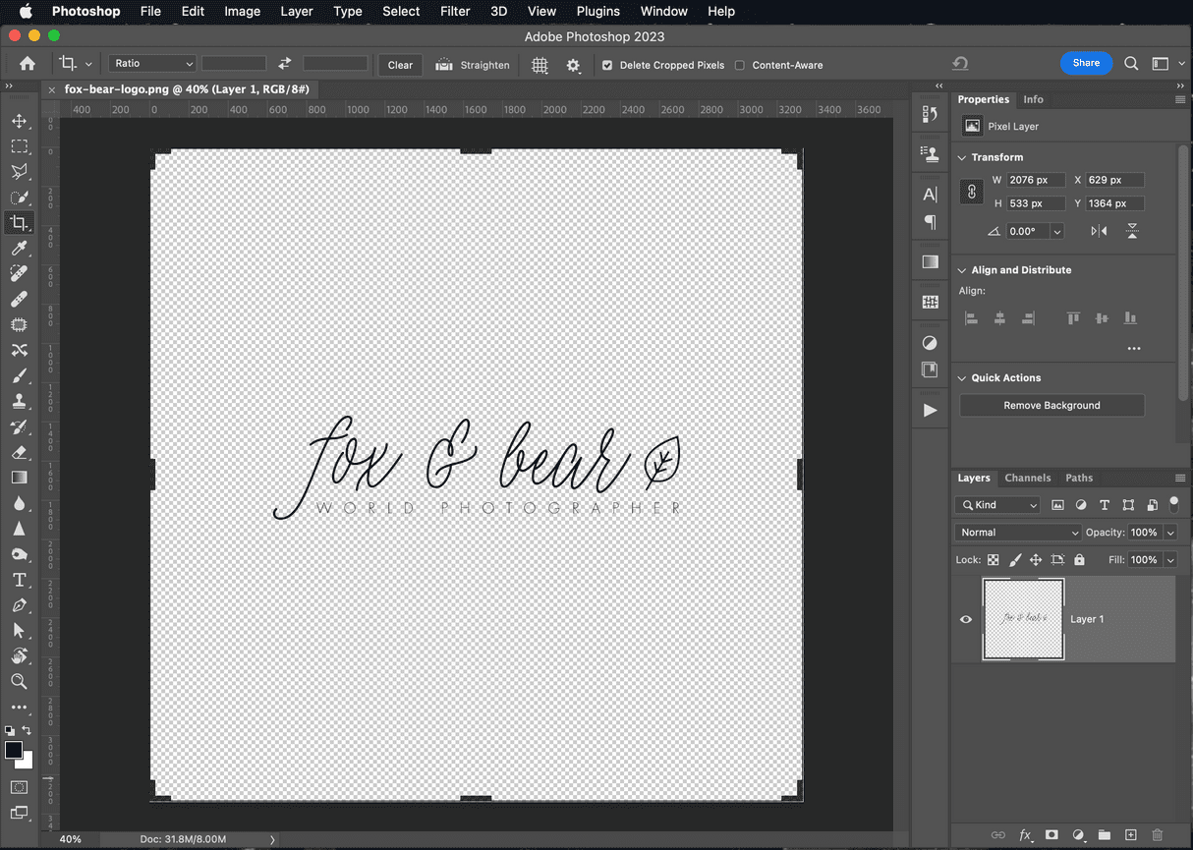
Task: Click the foreground color swatch
Action: pos(13,747)
